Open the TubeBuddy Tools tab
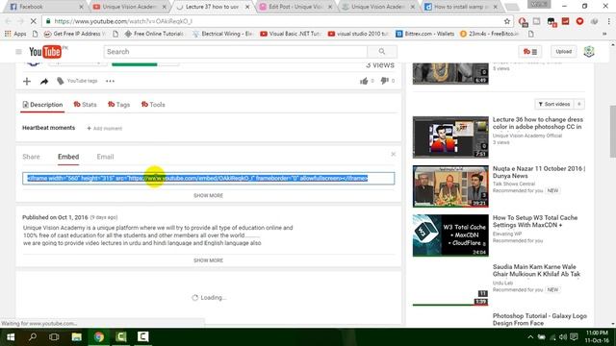 pyautogui.click(x=153, y=105)
